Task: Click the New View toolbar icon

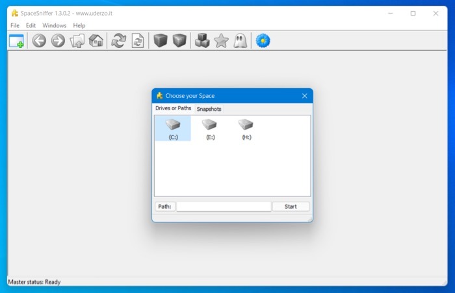Action: 16,41
